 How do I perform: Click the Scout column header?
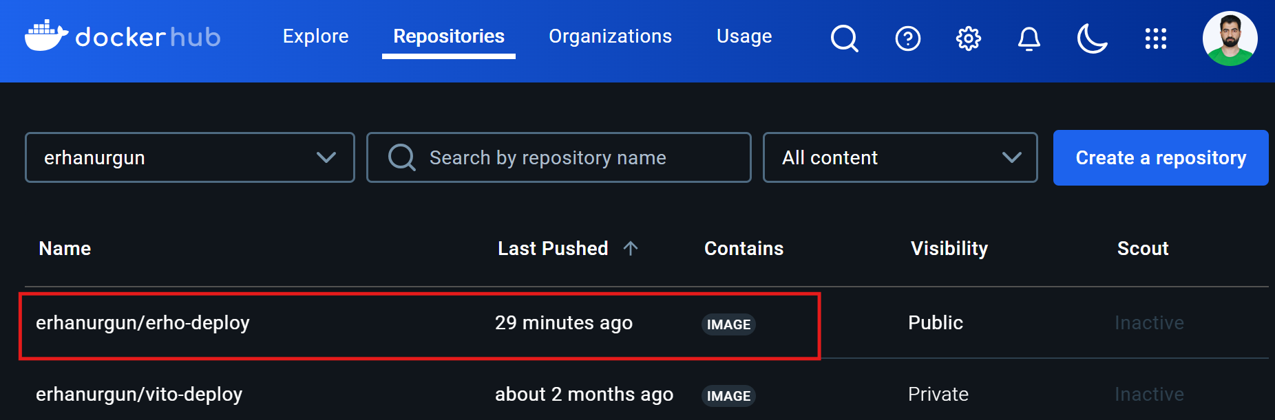[x=1143, y=248]
